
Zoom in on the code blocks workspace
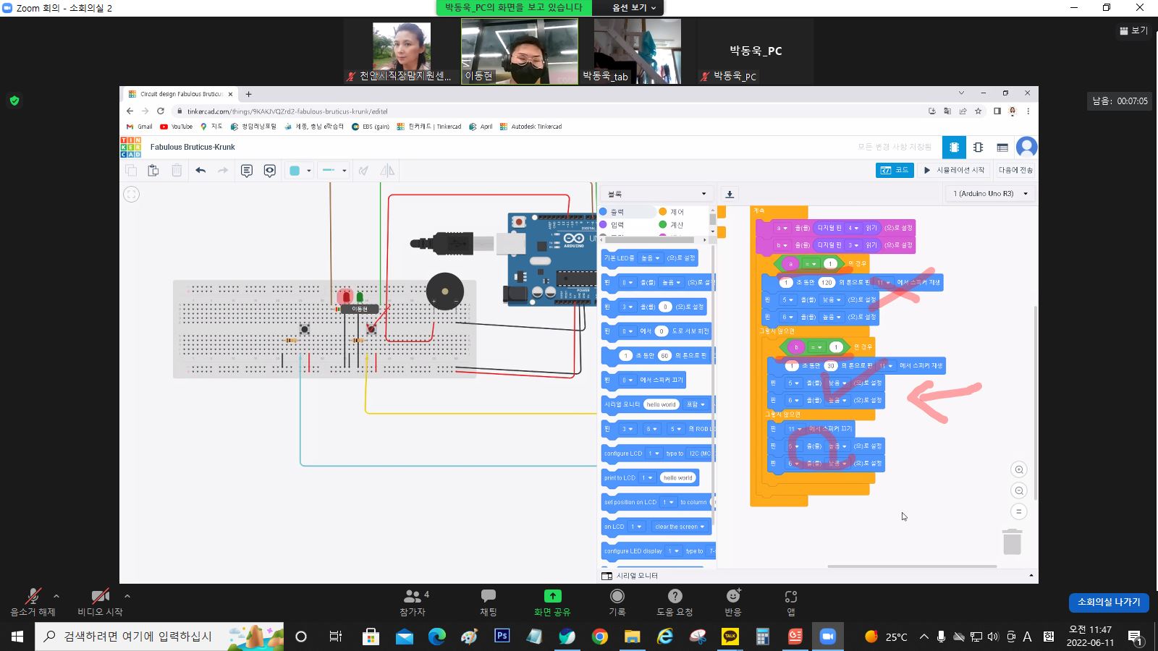point(1019,470)
